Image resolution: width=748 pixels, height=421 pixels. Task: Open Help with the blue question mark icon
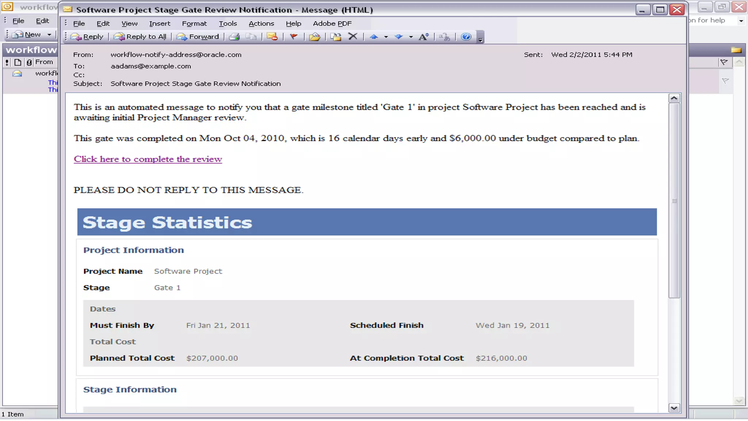click(x=466, y=37)
